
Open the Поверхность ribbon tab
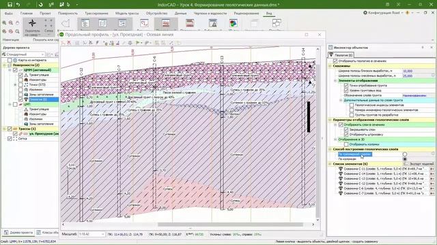point(68,14)
